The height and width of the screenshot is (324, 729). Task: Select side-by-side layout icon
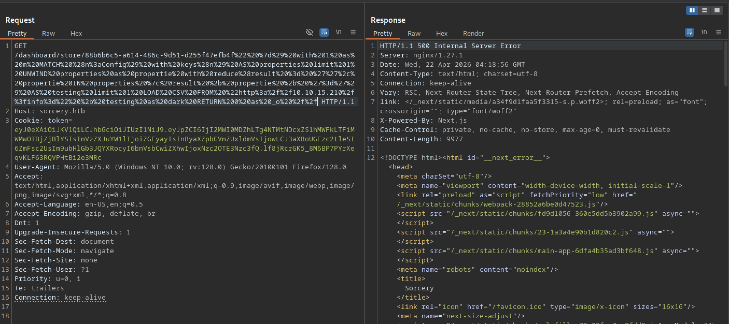click(x=692, y=11)
